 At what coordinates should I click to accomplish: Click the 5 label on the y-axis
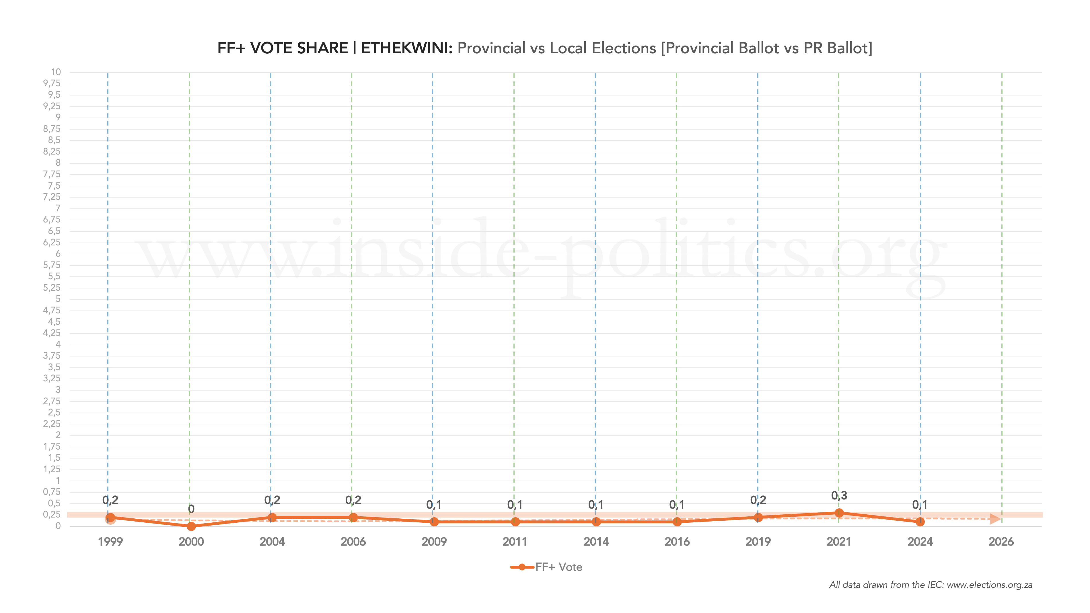click(58, 299)
